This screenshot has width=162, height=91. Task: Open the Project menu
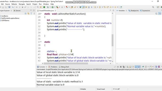click(x=35, y=4)
